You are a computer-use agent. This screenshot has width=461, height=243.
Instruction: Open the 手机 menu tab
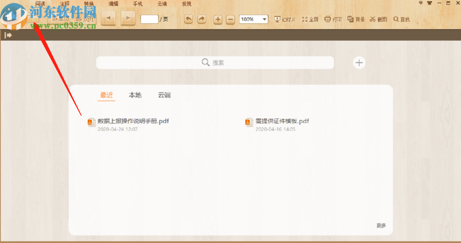coord(138,4)
